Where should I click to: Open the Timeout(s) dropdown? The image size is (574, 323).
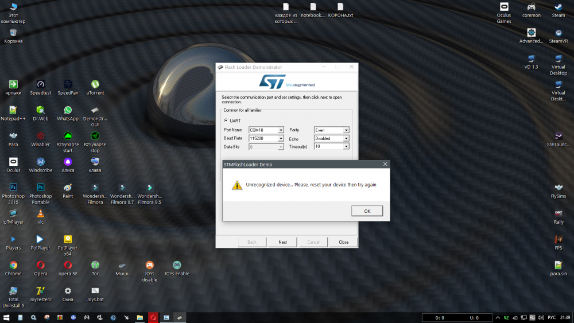click(x=346, y=147)
